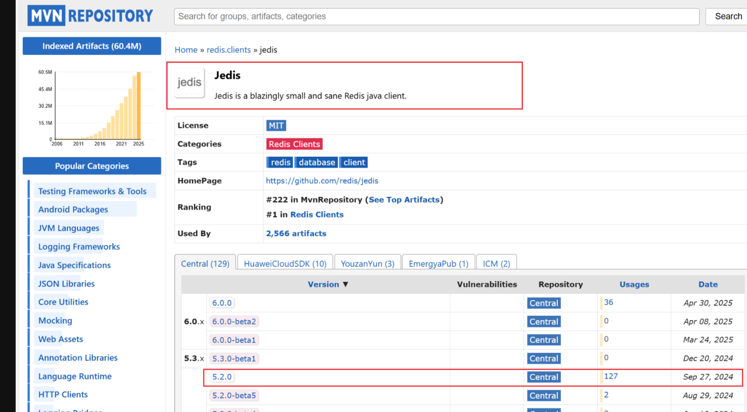Open version 6.0.0
The height and width of the screenshot is (412, 747).
222,303
